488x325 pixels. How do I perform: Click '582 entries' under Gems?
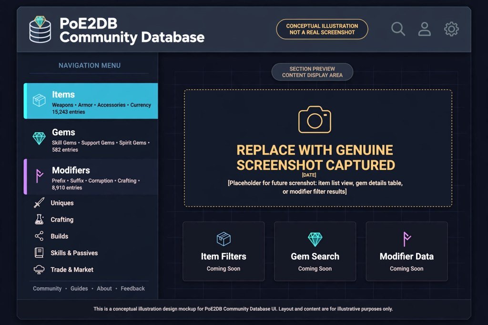pyautogui.click(x=65, y=150)
